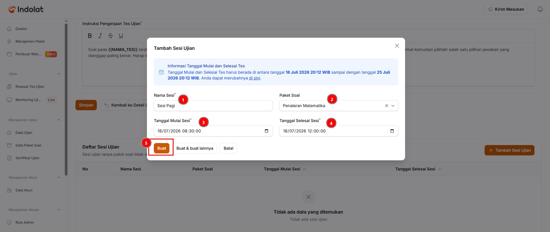550x232 pixels.
Task: Click the Riwayat Tes Ujian clipboard icon
Action: point(9,87)
